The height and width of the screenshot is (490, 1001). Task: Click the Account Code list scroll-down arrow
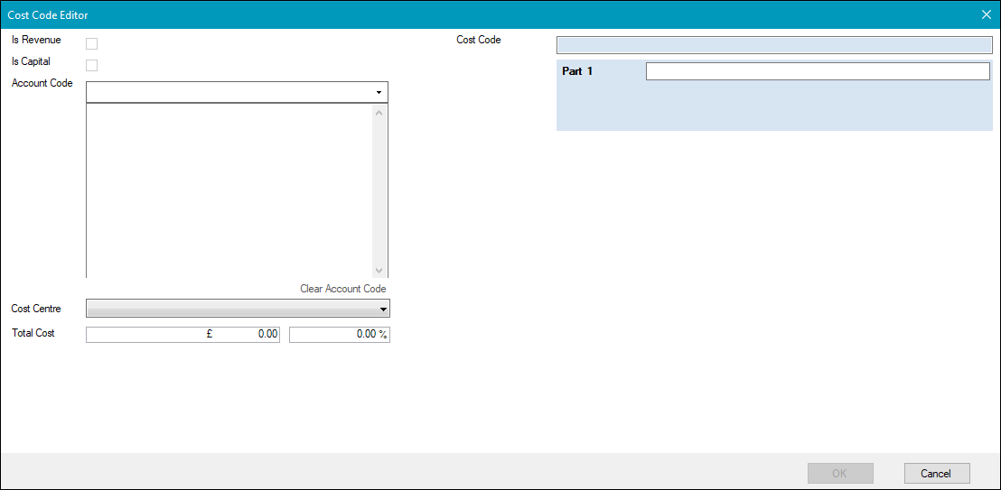(x=379, y=270)
